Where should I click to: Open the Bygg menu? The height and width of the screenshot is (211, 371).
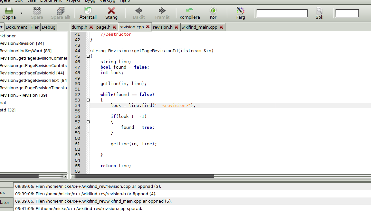(x=90, y=1)
